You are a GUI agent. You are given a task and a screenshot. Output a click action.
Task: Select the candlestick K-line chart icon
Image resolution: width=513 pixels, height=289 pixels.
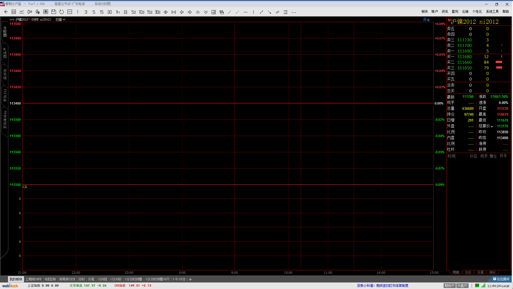tap(30, 12)
